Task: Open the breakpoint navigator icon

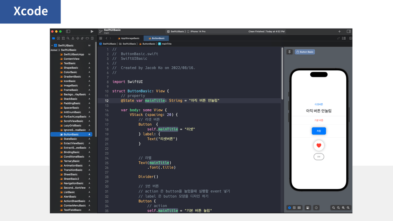Action: coord(87,38)
